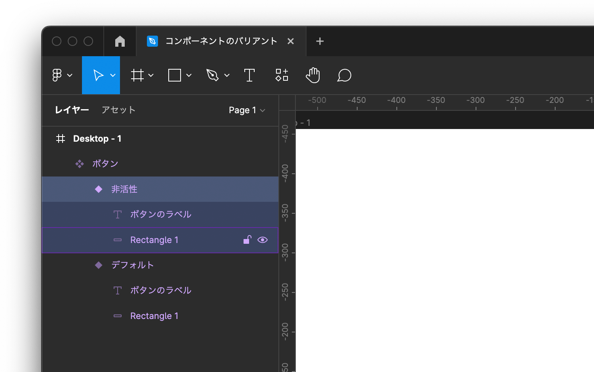Click the Figma file icon in the tab
594x372 pixels.
(x=152, y=41)
